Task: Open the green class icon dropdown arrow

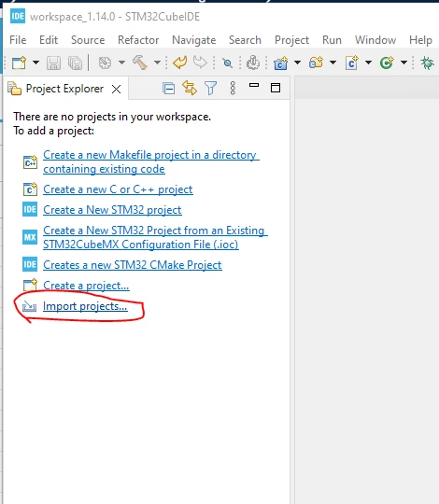Action: pos(404,63)
